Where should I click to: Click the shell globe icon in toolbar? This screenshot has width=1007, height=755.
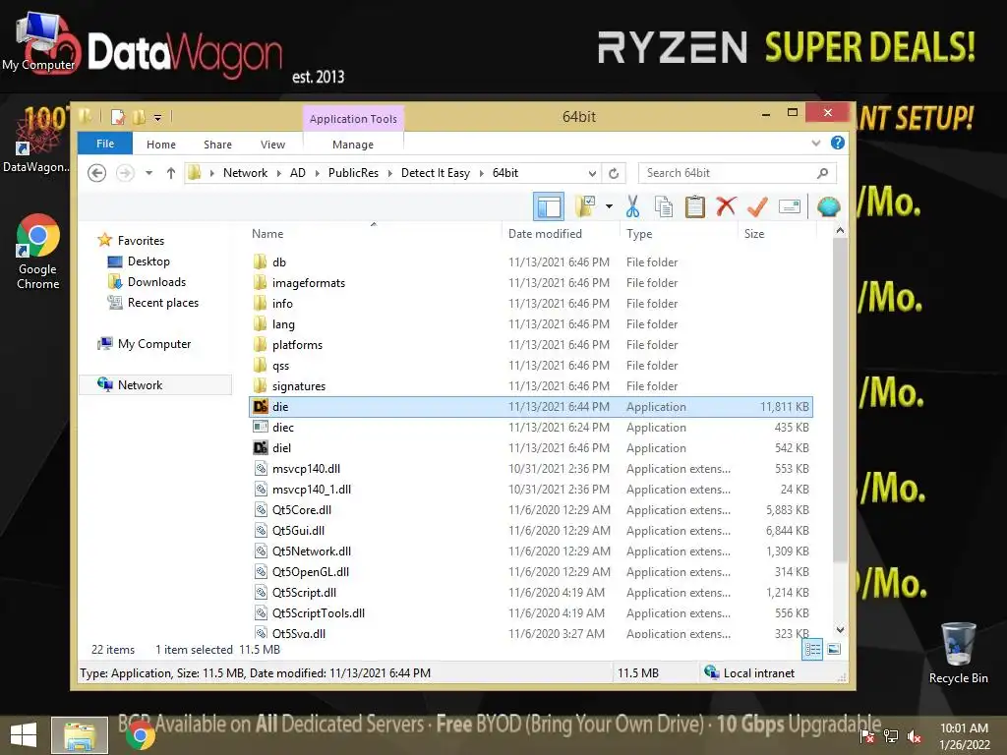pyautogui.click(x=828, y=206)
